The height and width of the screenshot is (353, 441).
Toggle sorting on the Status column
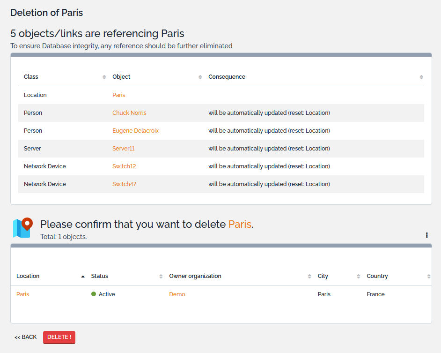(x=160, y=276)
